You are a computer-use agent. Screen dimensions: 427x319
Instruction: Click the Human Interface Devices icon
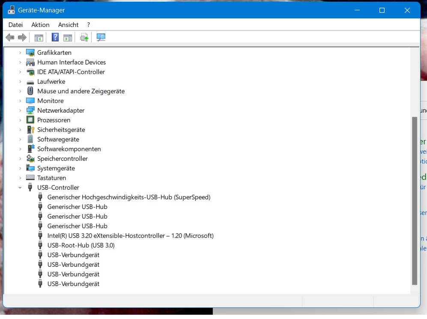30,63
